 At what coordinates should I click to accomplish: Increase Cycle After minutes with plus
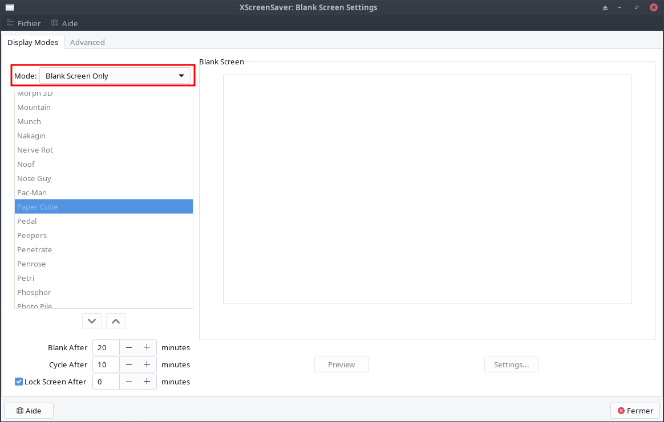(x=147, y=364)
